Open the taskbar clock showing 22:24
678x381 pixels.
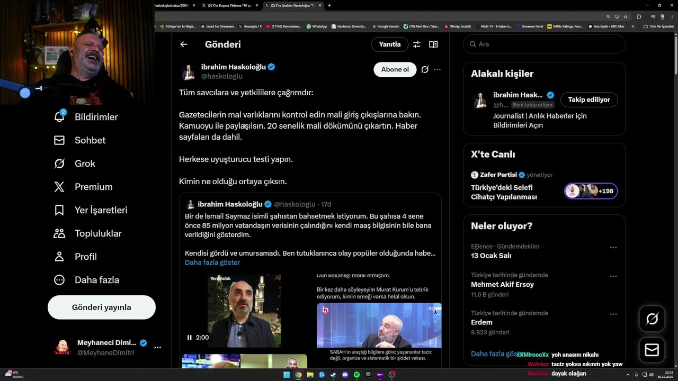tap(665, 375)
